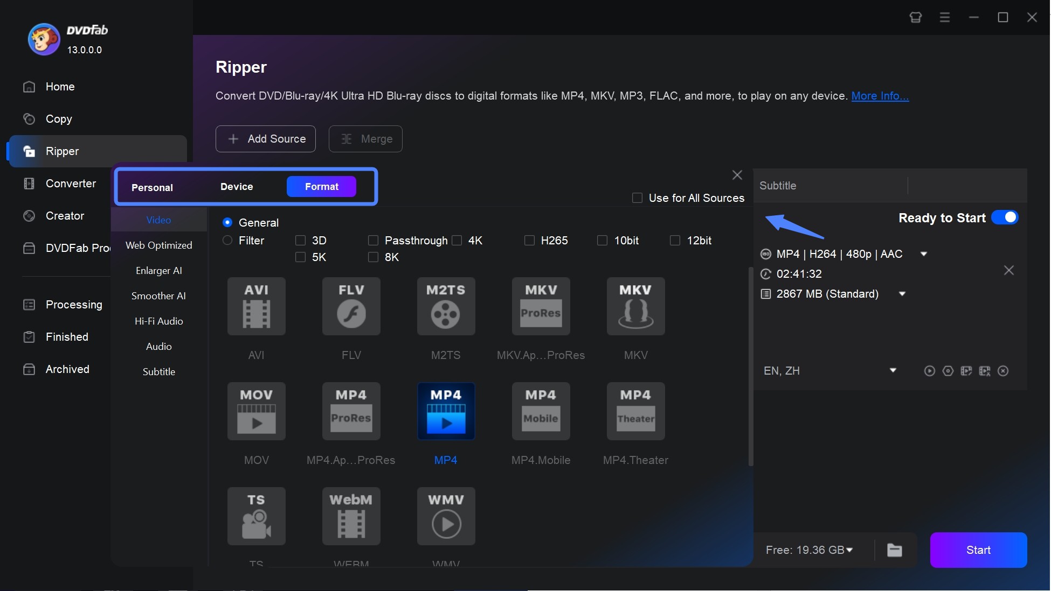The image size is (1051, 591).
Task: Switch to the Device tab
Action: pos(236,186)
